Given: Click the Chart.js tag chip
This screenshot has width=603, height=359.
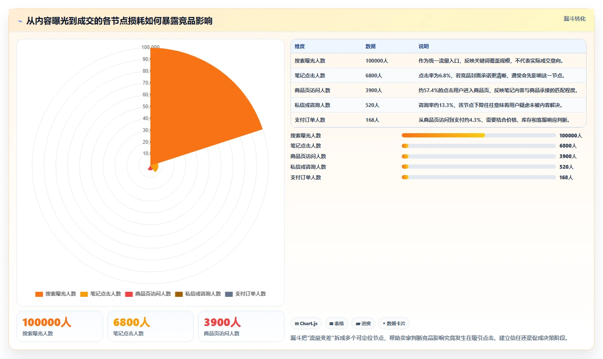Looking at the screenshot, I should [306, 323].
